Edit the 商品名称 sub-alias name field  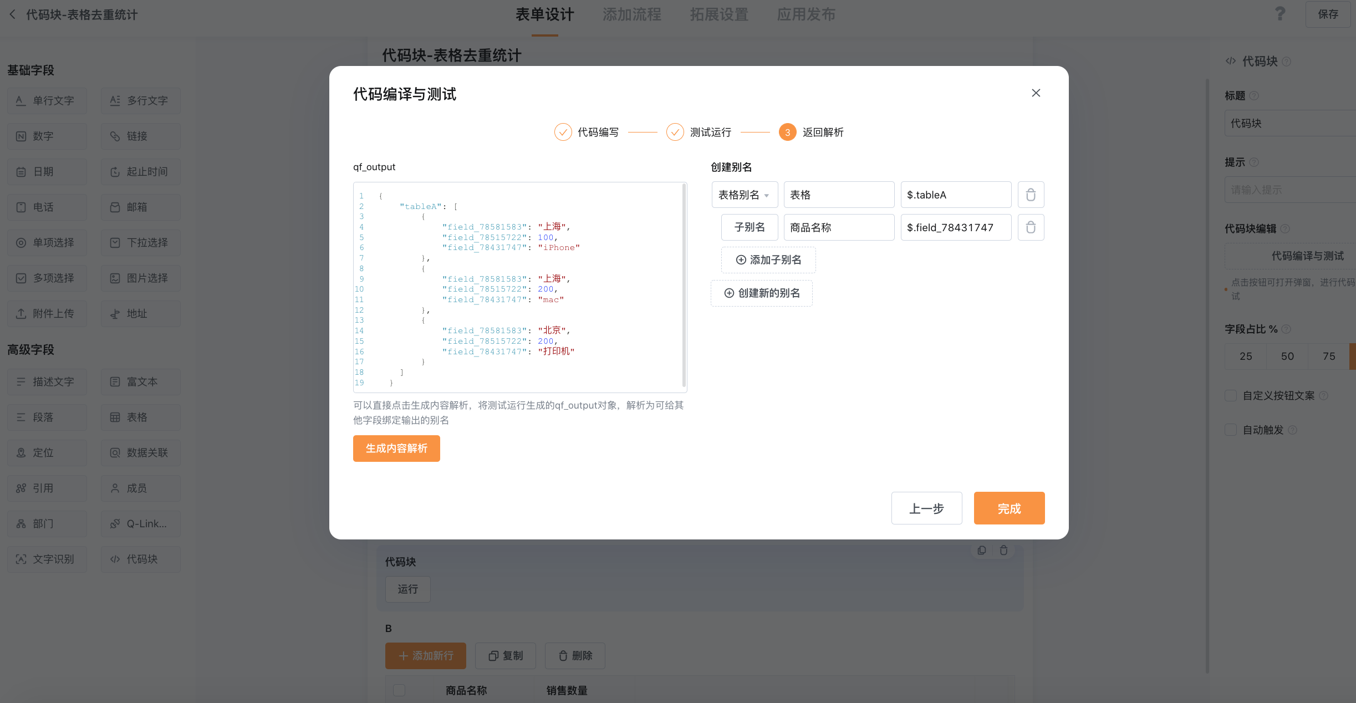point(839,227)
